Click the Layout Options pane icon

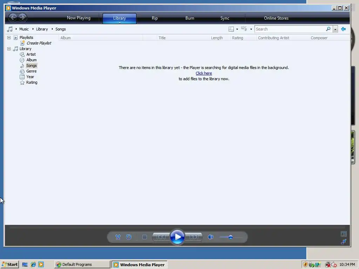tap(231, 29)
